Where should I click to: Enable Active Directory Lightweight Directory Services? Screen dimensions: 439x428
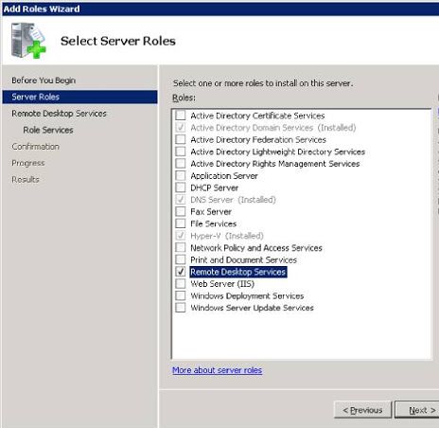(181, 152)
